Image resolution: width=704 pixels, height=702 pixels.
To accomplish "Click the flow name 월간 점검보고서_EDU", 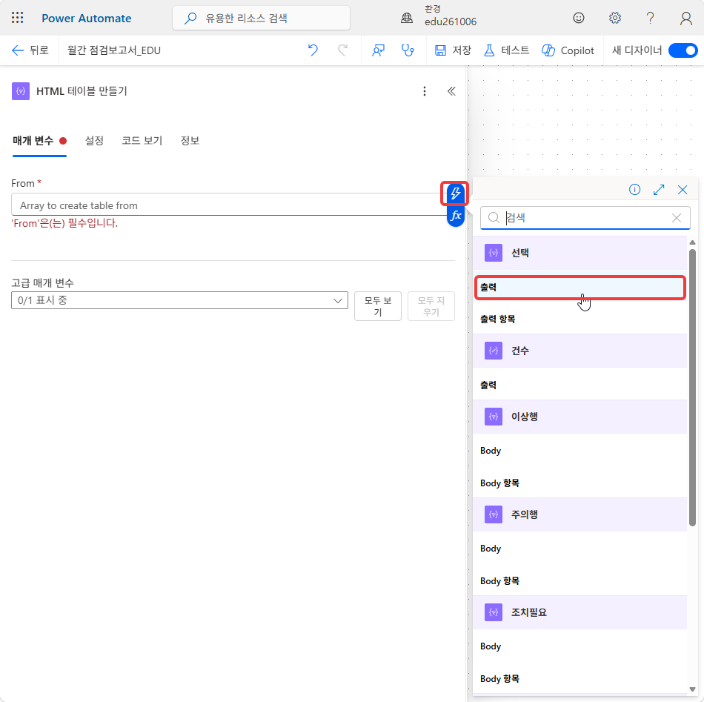I will point(114,50).
